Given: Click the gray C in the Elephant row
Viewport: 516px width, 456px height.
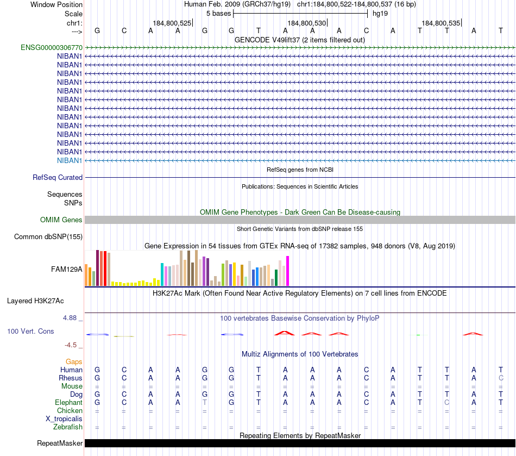Looking at the screenshot, I should click(x=446, y=402).
